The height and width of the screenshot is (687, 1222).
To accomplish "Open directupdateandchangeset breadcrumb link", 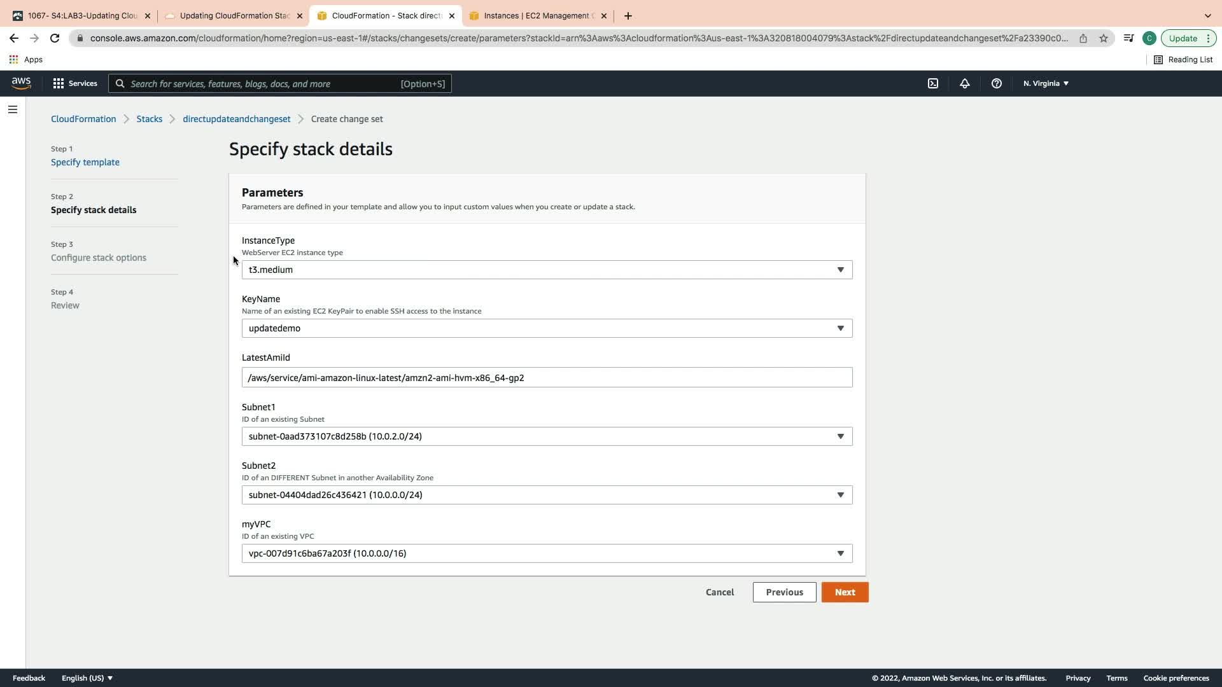I will click(x=236, y=119).
